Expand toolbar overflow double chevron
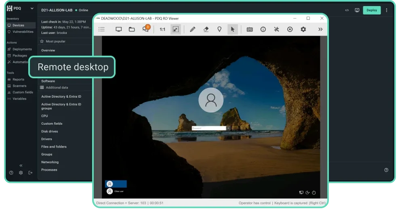The height and width of the screenshot is (209, 400). (x=320, y=29)
